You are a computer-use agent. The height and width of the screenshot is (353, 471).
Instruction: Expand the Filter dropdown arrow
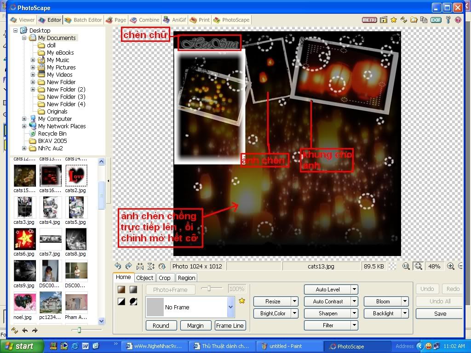point(354,325)
